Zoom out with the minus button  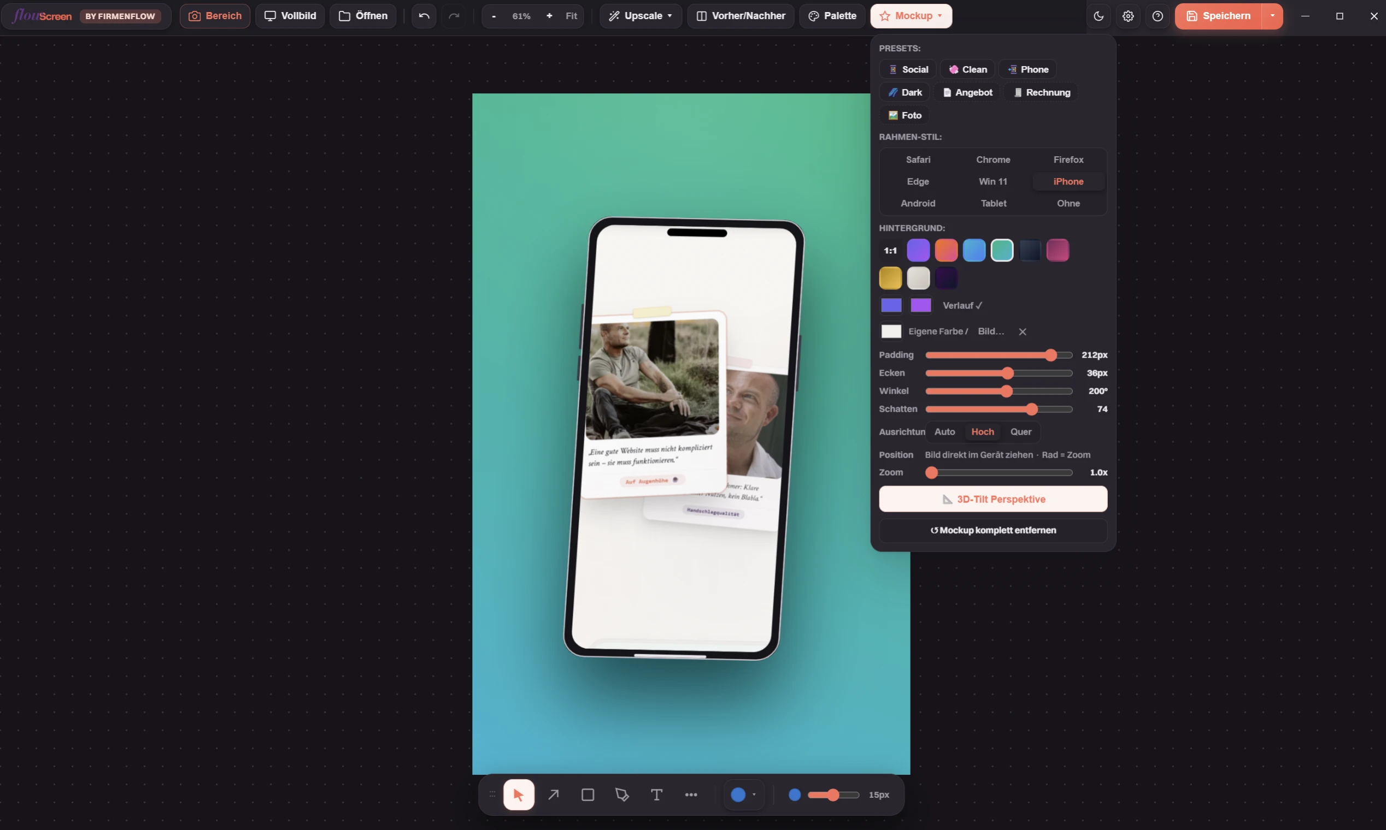tap(494, 16)
